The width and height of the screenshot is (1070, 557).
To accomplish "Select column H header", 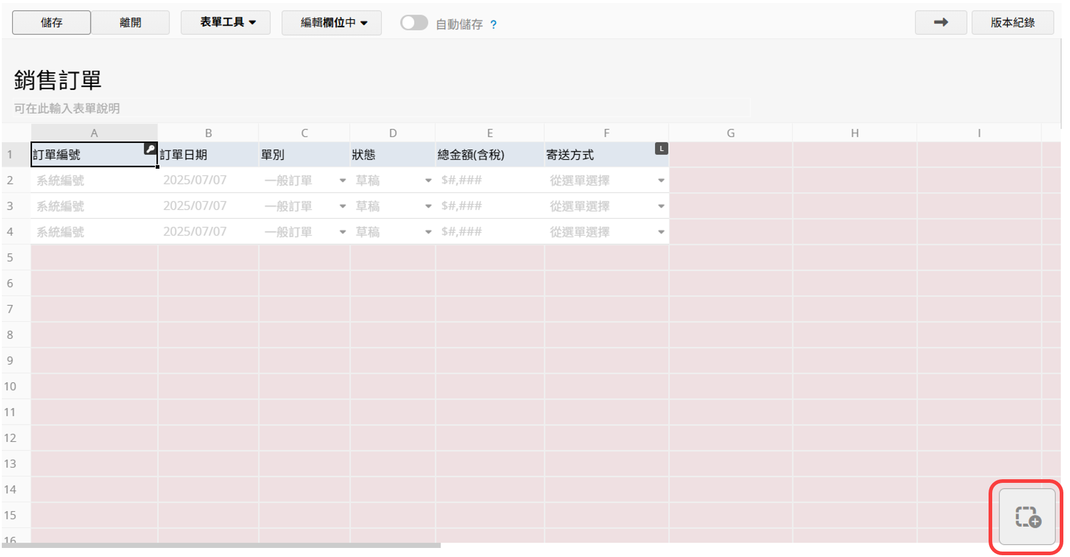I will (x=855, y=133).
